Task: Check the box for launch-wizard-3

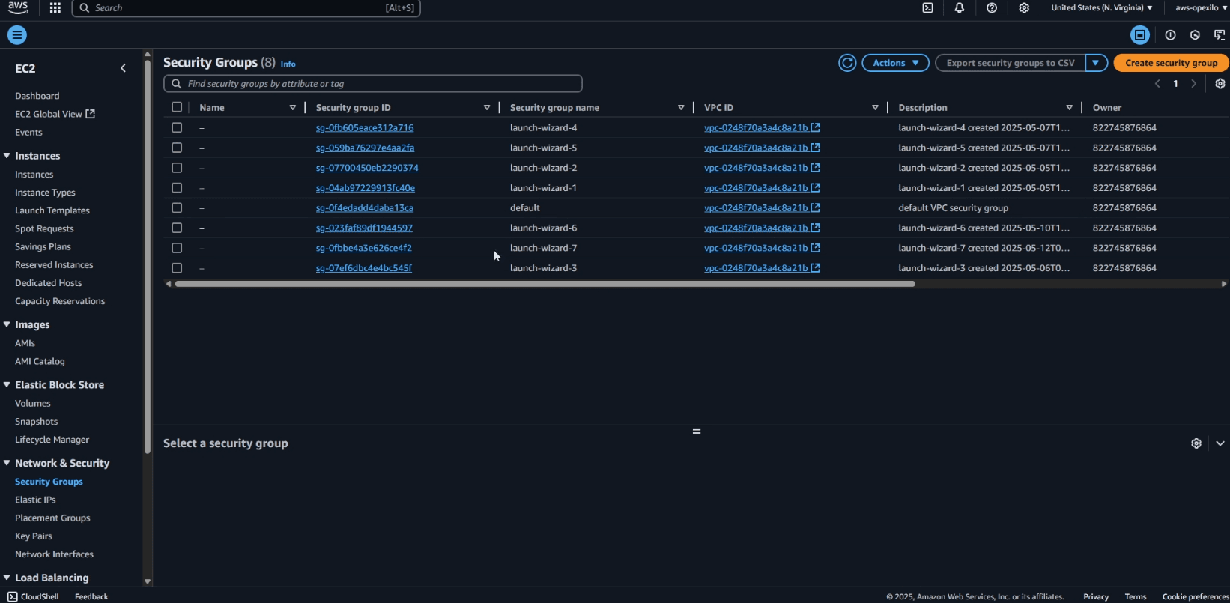Action: (177, 268)
